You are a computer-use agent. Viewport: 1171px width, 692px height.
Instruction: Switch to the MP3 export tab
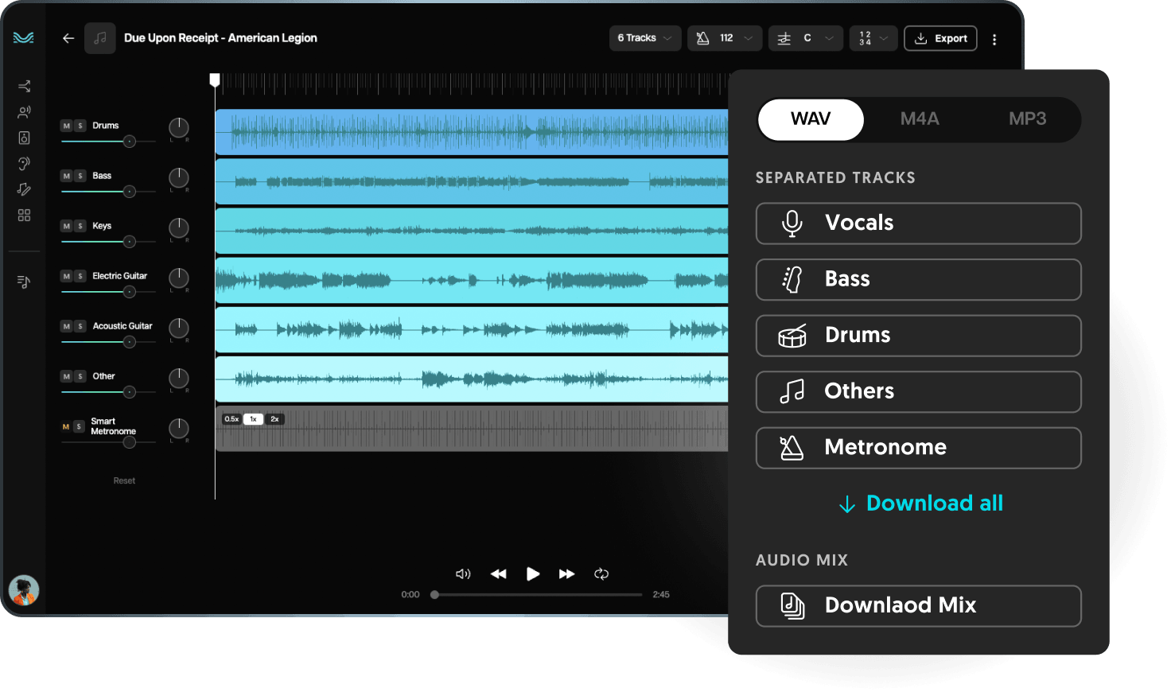[x=1027, y=119]
